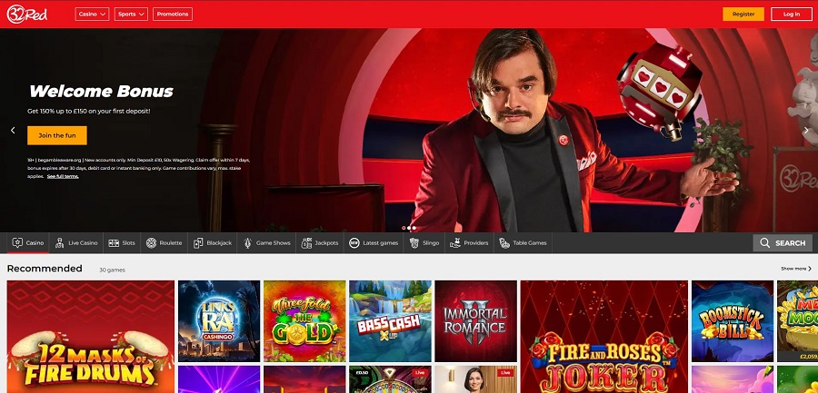Image resolution: width=818 pixels, height=393 pixels.
Task: Switch to the Live Casino tab
Action: pos(76,243)
